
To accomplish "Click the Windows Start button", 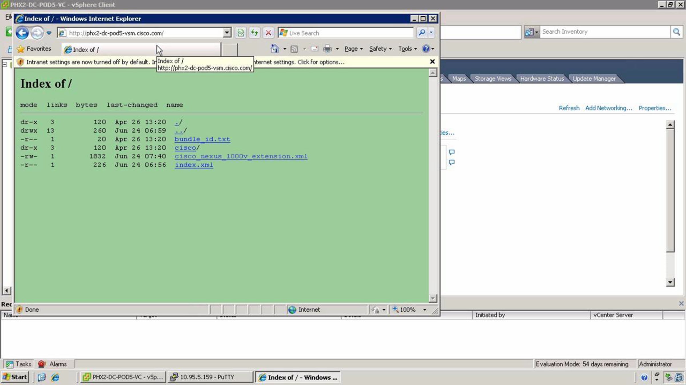I will [x=15, y=377].
